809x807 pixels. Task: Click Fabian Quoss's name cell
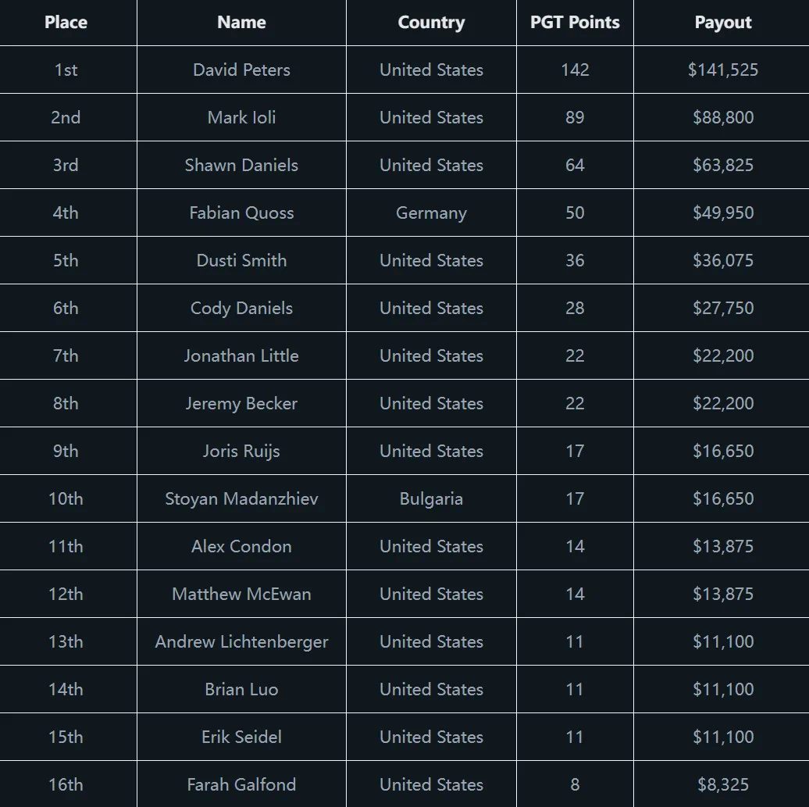point(241,212)
